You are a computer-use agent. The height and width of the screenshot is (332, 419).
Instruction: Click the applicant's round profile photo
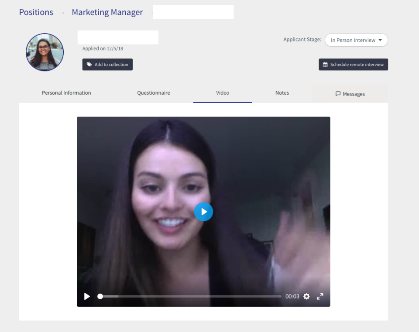pyautogui.click(x=45, y=52)
